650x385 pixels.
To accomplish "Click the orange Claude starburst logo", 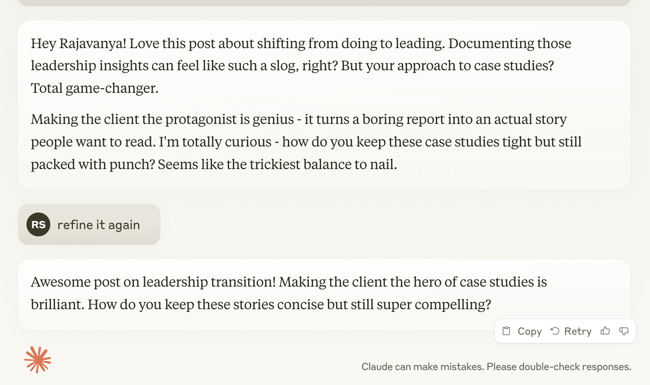I will click(38, 360).
